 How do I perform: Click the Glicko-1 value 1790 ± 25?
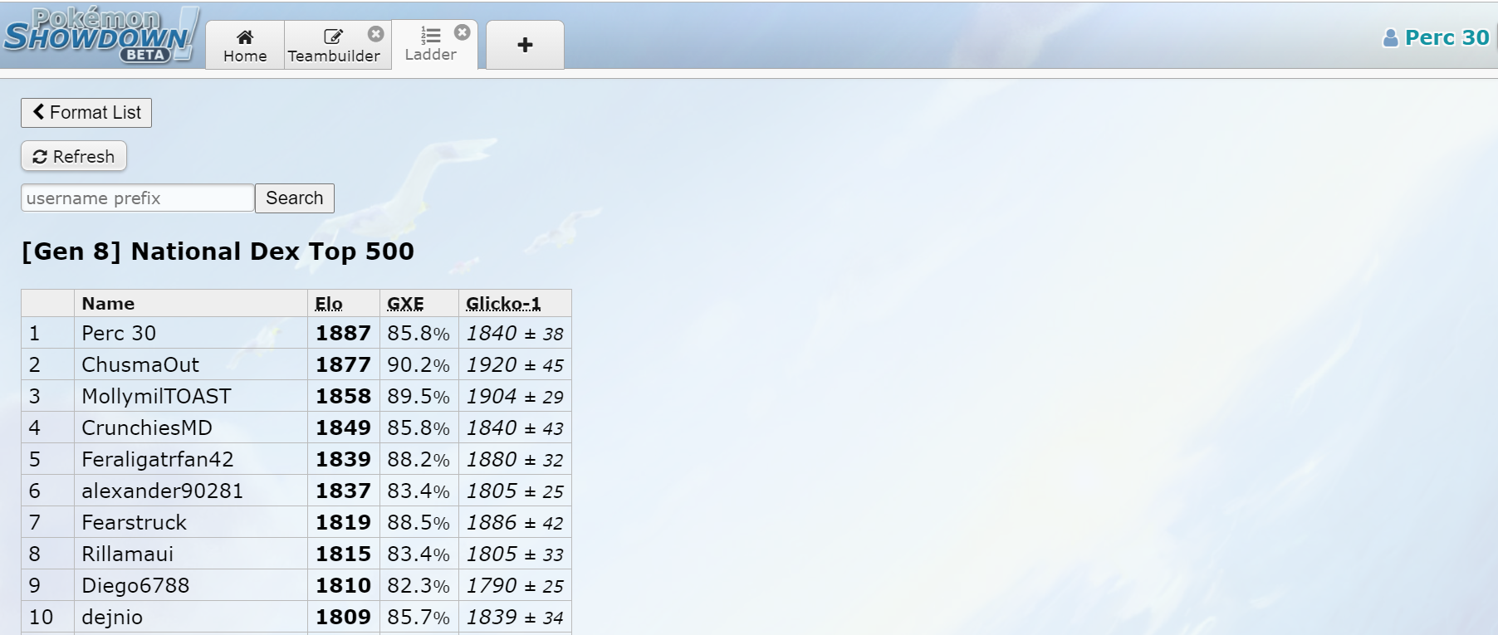pos(515,586)
